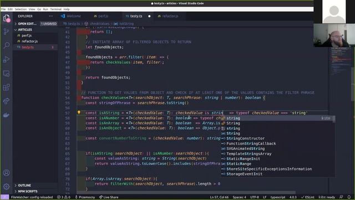Switch to the Welcome tab
Image resolution: width=355 pixels, height=200 pixels.
[x=74, y=16]
